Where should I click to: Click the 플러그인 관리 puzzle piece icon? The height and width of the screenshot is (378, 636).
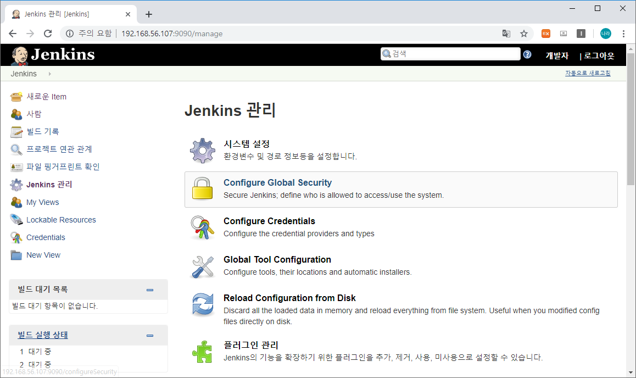click(203, 352)
